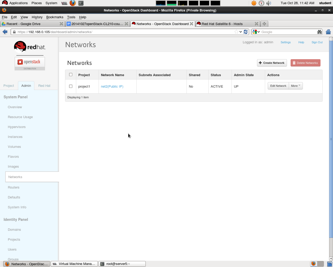Viewport: 333px width, 267px height.
Task: Go to browser home page icon
Action: (328, 32)
